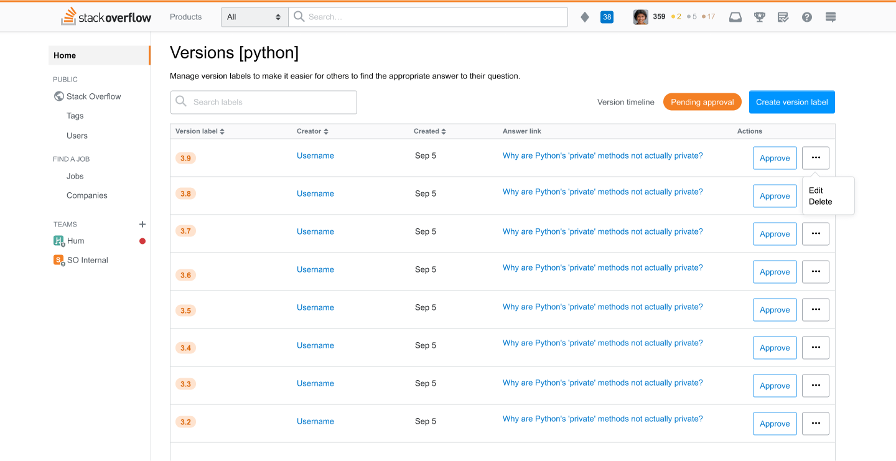Open the answer link in the 3.2 row
Screen dimensions: 896x461
[x=603, y=419]
